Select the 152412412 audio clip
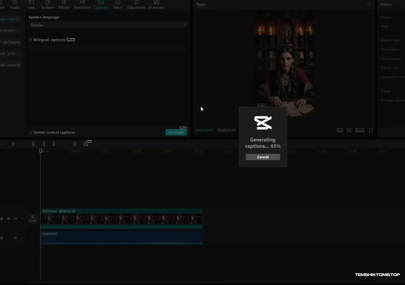This screenshot has width=405, height=285. coord(122,238)
